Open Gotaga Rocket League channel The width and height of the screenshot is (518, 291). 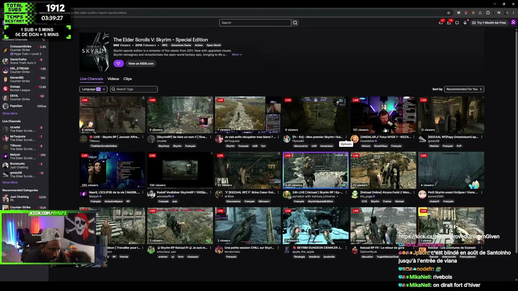pyautogui.click(x=24, y=88)
